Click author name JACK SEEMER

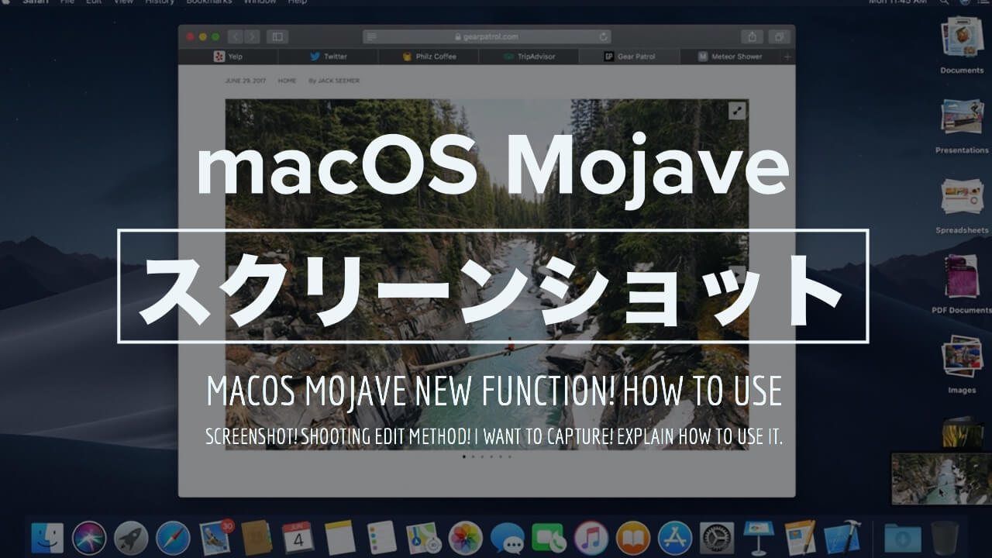339,81
